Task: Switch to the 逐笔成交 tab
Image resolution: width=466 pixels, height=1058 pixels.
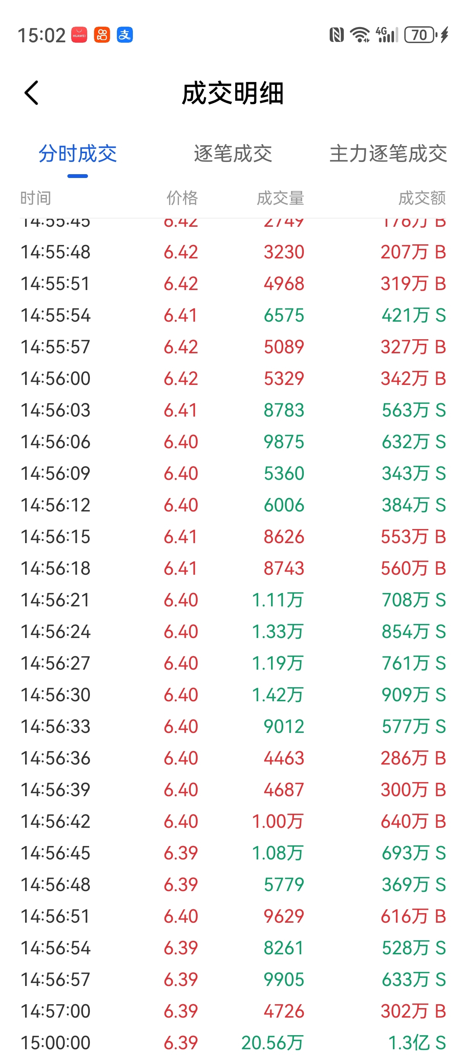Action: 233,154
